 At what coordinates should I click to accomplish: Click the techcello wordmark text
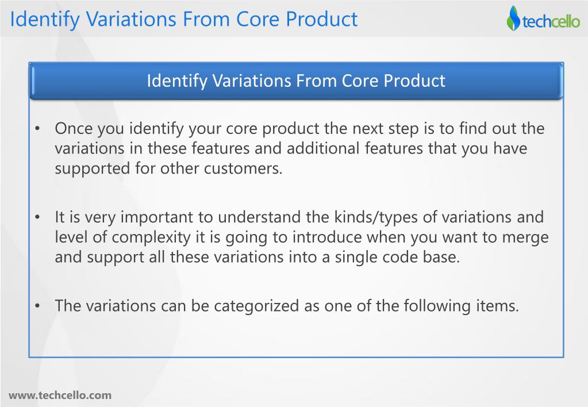point(551,21)
